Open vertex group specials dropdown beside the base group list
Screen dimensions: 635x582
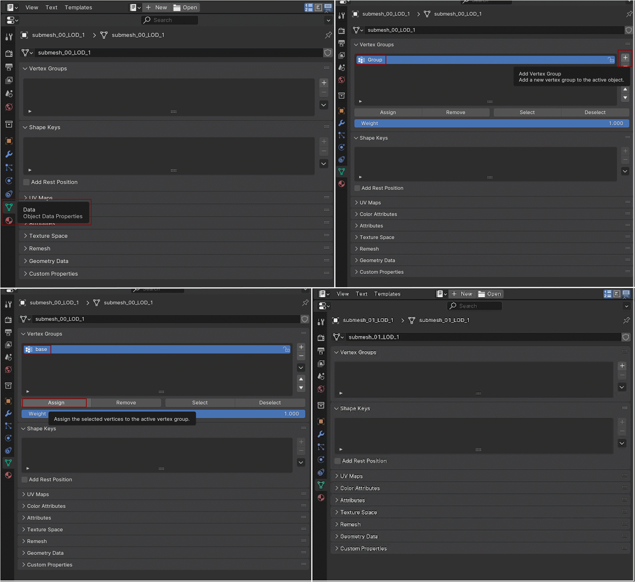pyautogui.click(x=301, y=368)
